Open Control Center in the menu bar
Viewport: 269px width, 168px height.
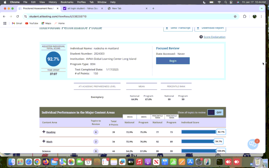231,2
